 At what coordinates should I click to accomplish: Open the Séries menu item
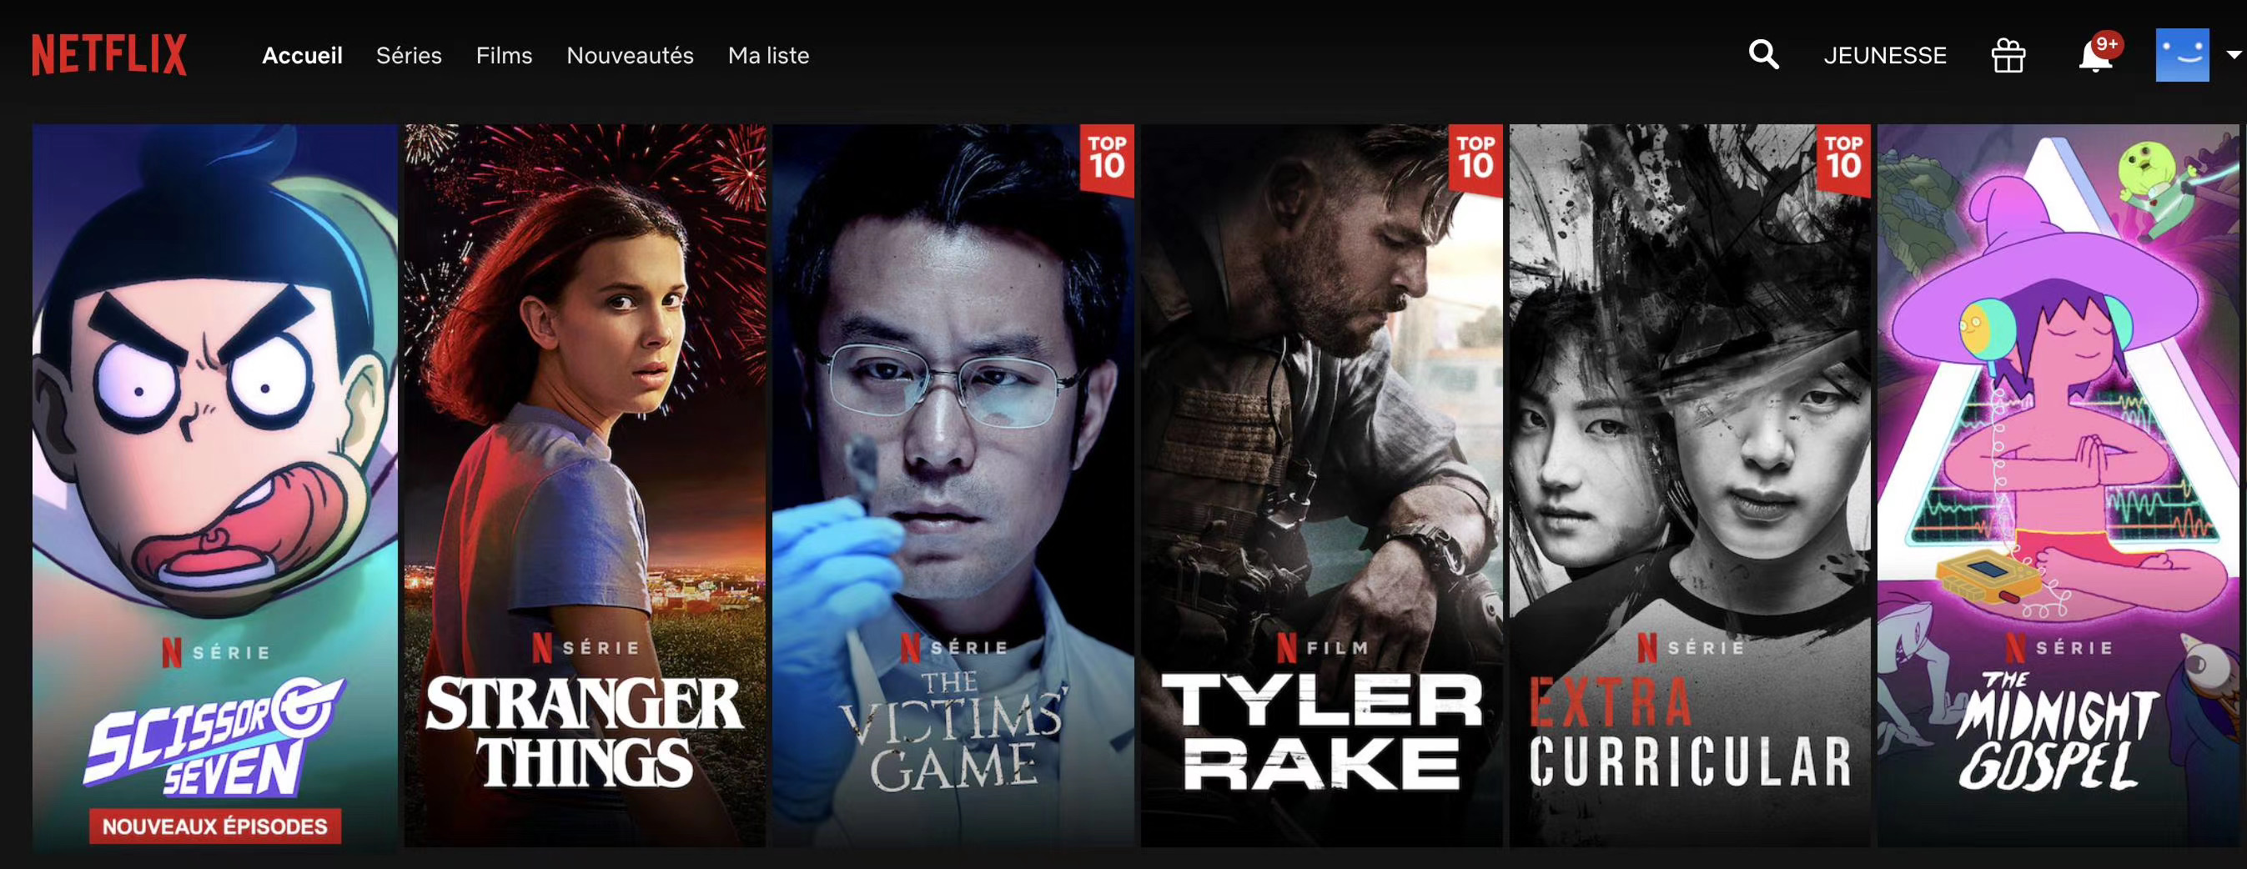[409, 56]
